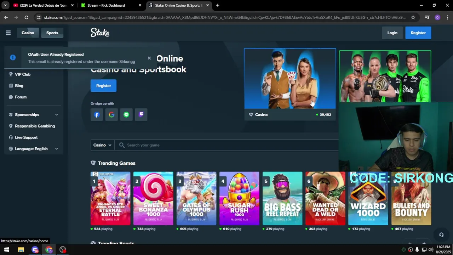Viewport: 453px width, 255px height.
Task: Click the browser address bar
Action: pyautogui.click(x=225, y=17)
